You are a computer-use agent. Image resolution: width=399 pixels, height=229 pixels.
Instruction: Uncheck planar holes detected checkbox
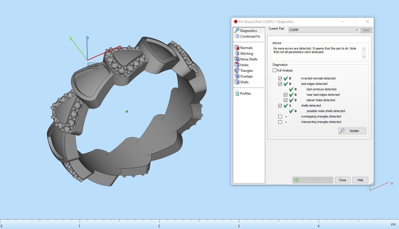click(x=285, y=100)
